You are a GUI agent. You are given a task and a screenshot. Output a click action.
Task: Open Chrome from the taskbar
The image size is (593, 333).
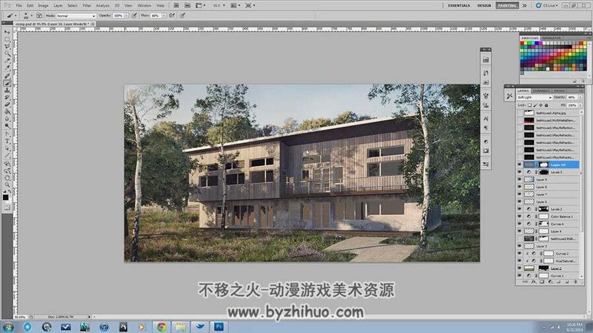point(161,327)
